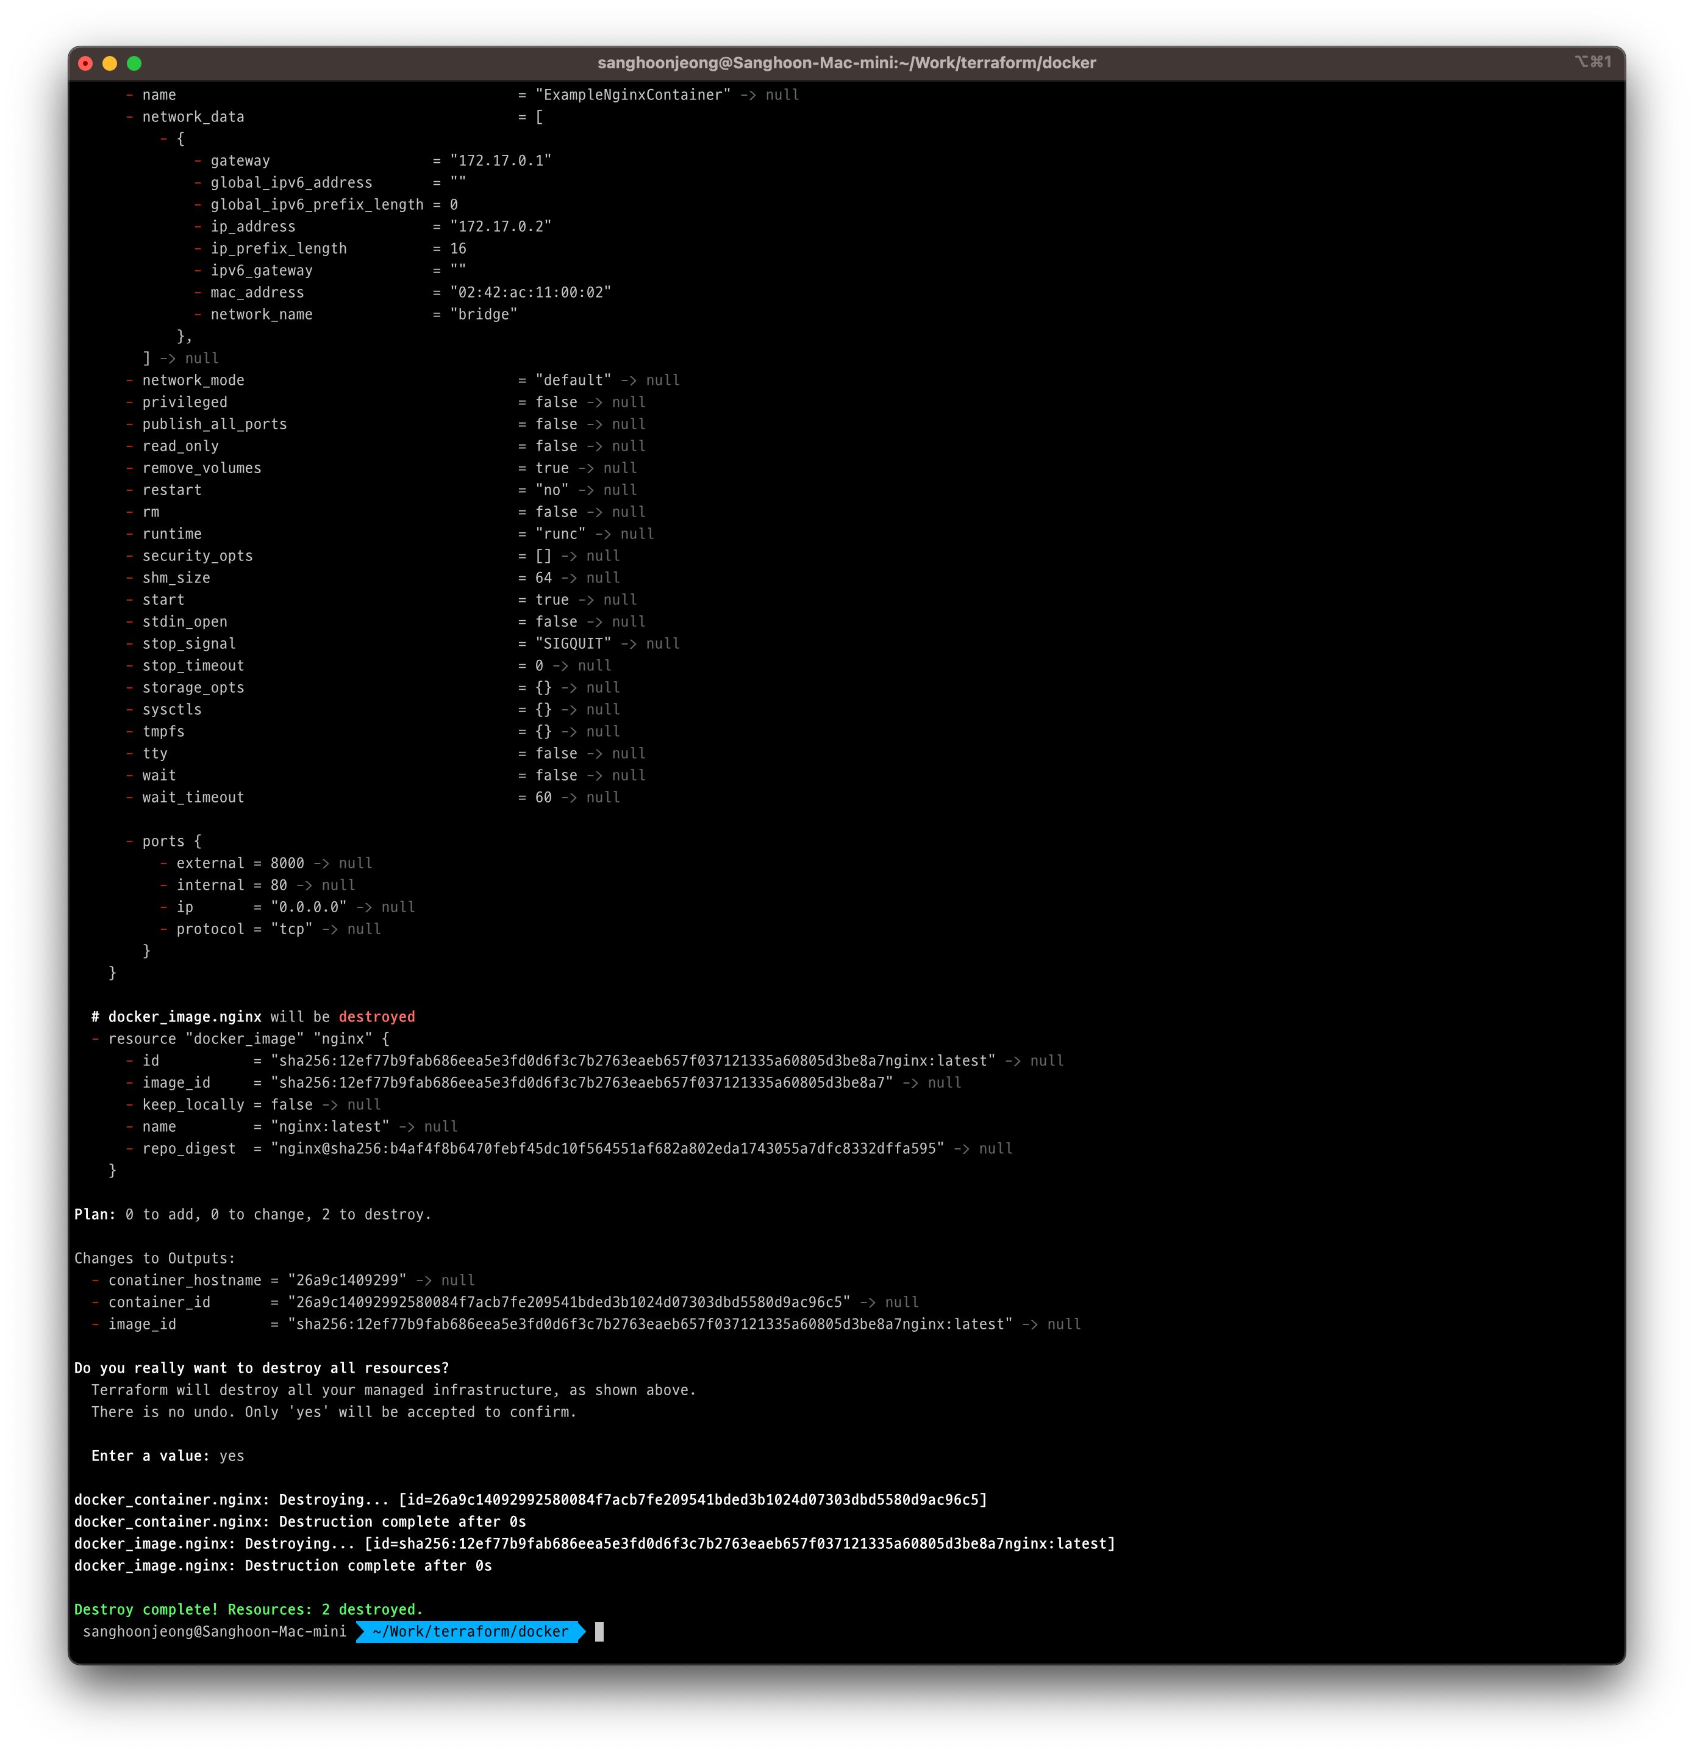The height and width of the screenshot is (1755, 1694).
Task: Click the "SIGQUIT" stop_signal value
Action: click(x=573, y=644)
